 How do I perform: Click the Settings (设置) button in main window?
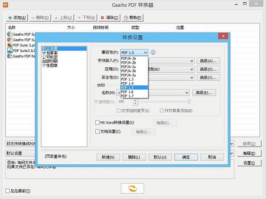pos(249,163)
